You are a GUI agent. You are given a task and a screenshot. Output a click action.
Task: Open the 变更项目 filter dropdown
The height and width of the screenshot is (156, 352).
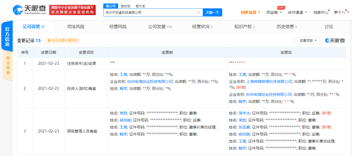(307, 40)
